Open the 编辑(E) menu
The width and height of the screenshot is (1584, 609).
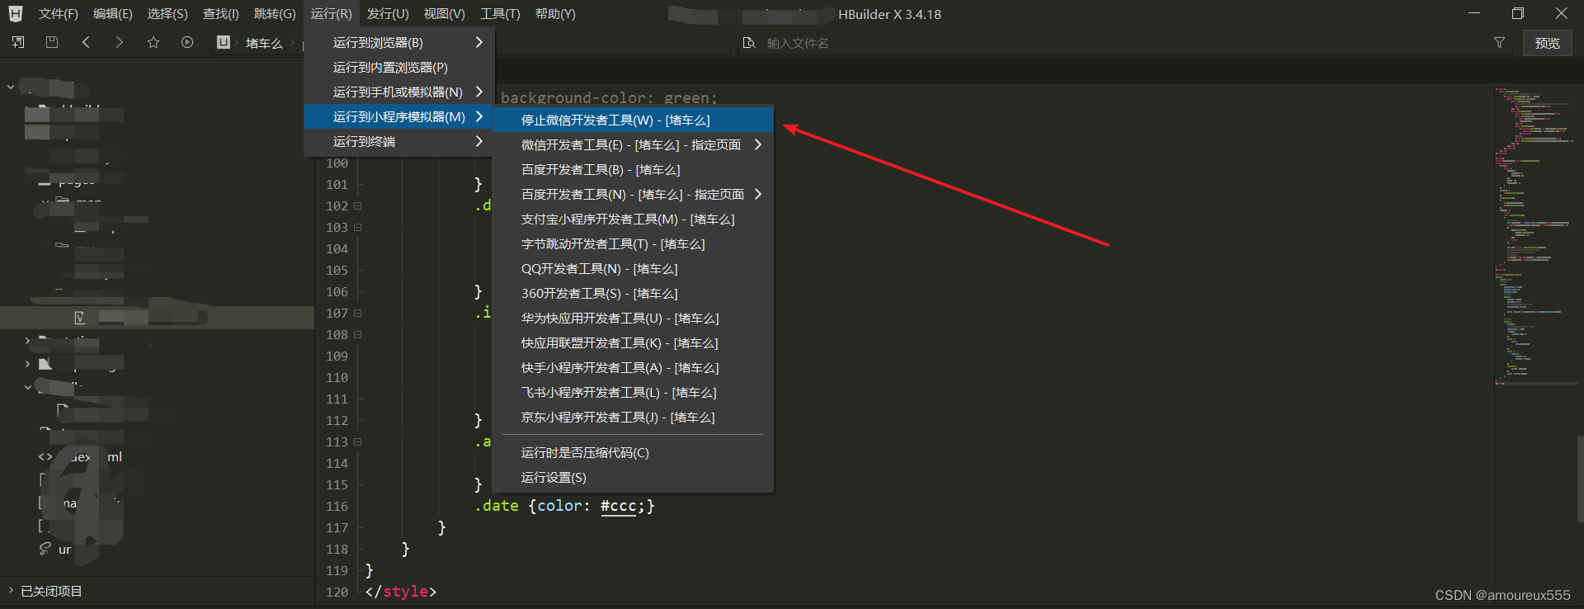(x=113, y=14)
